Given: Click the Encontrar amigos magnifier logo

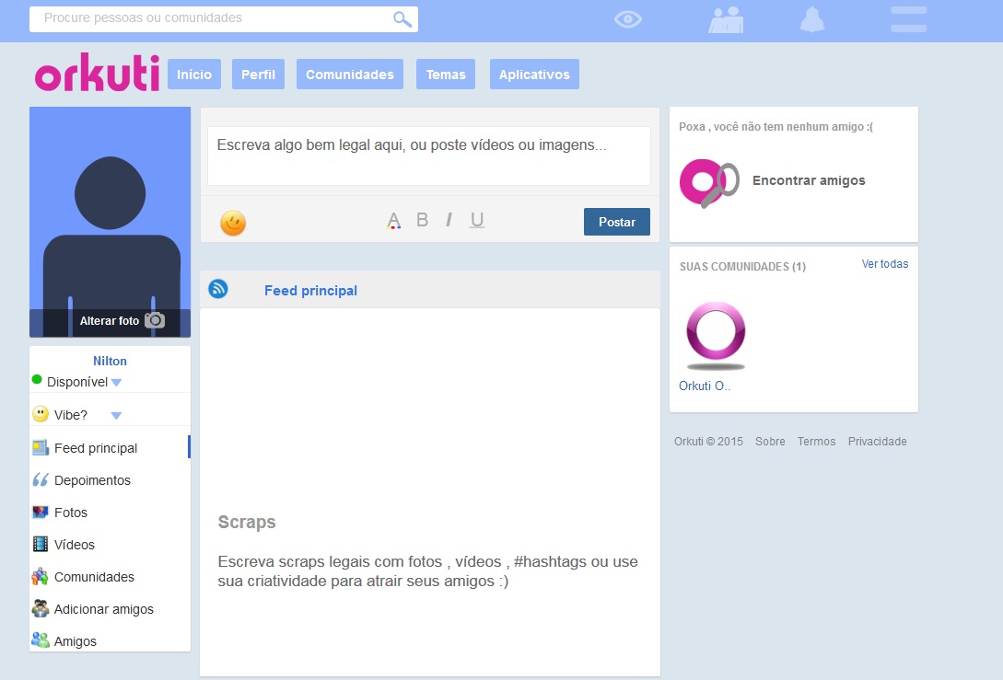Looking at the screenshot, I should pyautogui.click(x=709, y=182).
